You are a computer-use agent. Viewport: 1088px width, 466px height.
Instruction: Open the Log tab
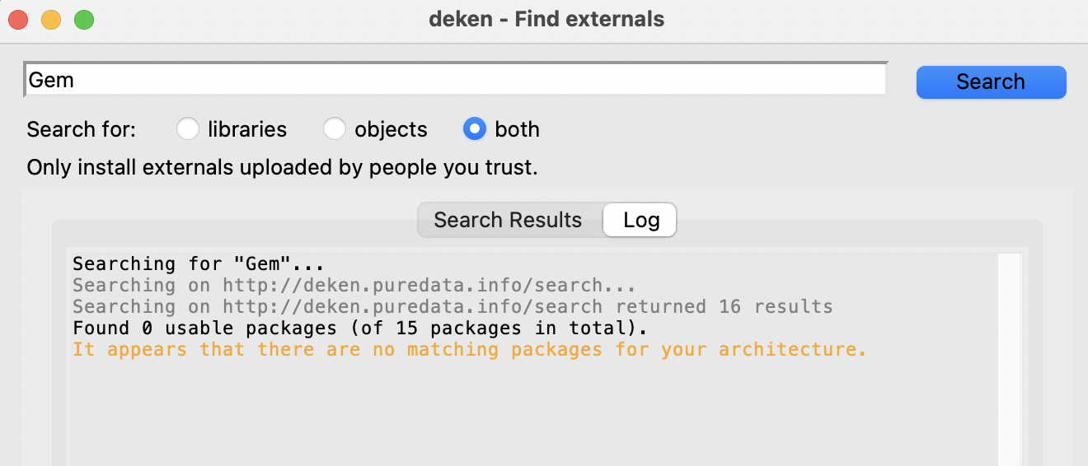pos(640,220)
